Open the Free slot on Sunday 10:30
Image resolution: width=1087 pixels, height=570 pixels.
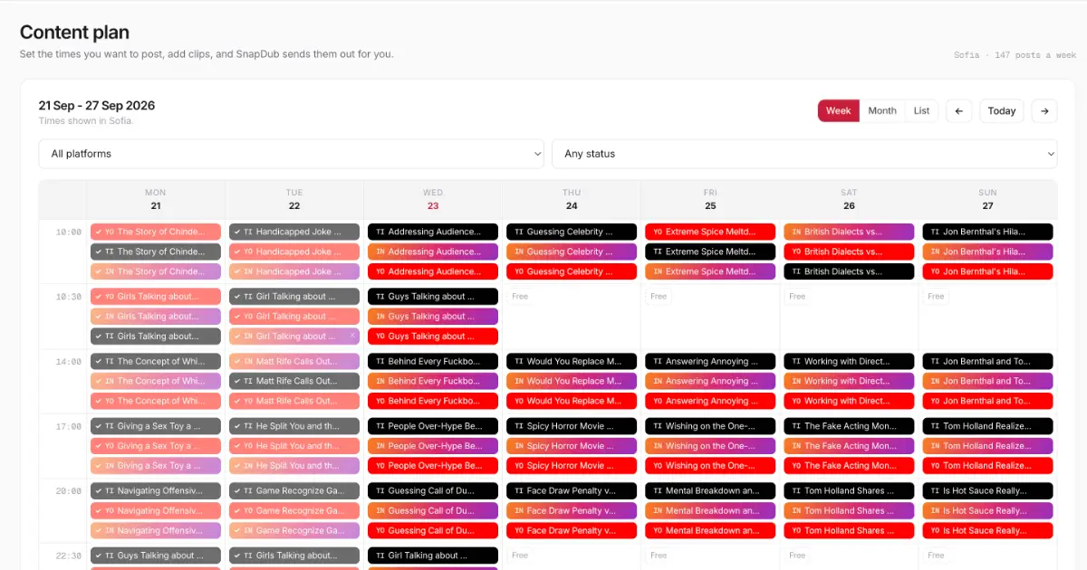(x=936, y=296)
